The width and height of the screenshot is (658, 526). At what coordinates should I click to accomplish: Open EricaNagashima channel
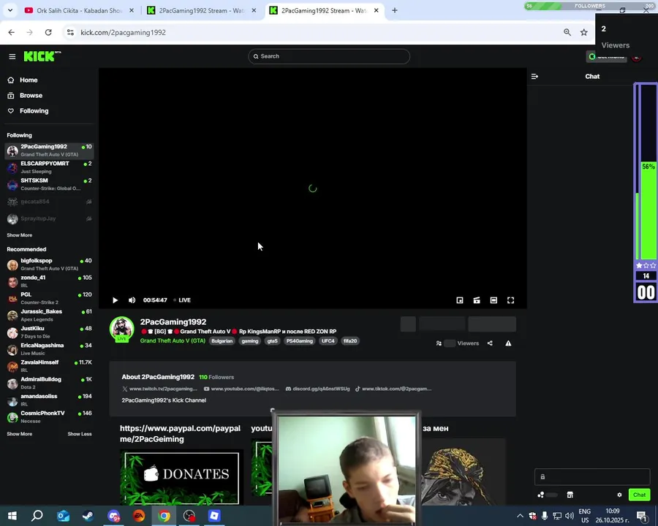tap(49, 349)
